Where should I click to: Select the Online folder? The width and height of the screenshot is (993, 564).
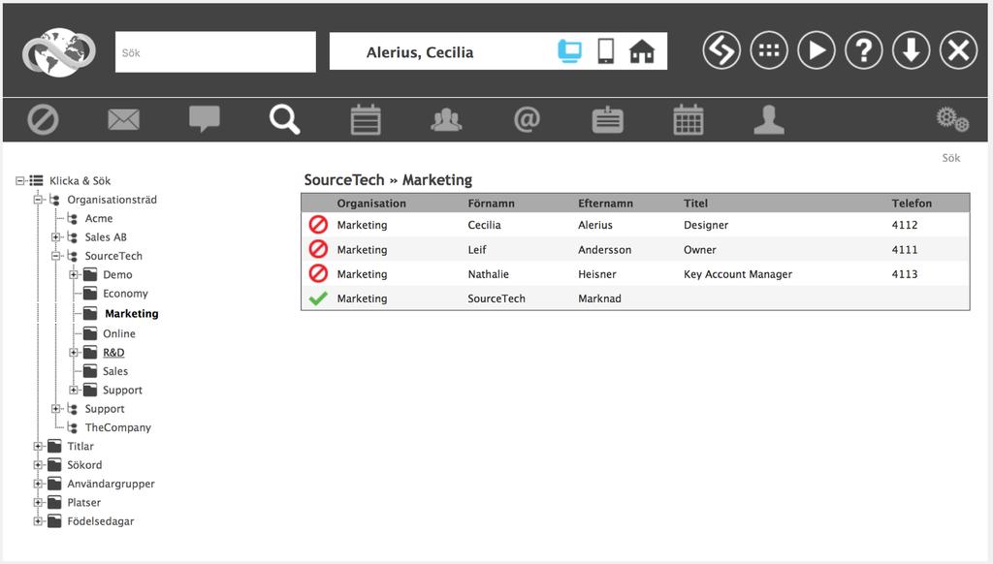pyautogui.click(x=119, y=333)
